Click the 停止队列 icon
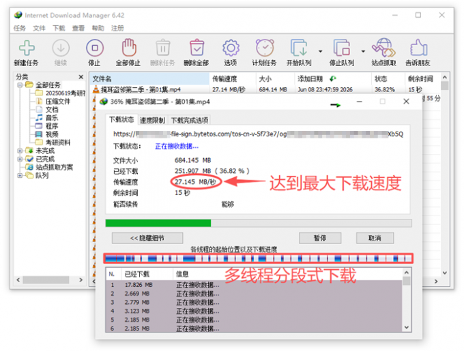This screenshot has width=464, height=351. click(x=342, y=48)
